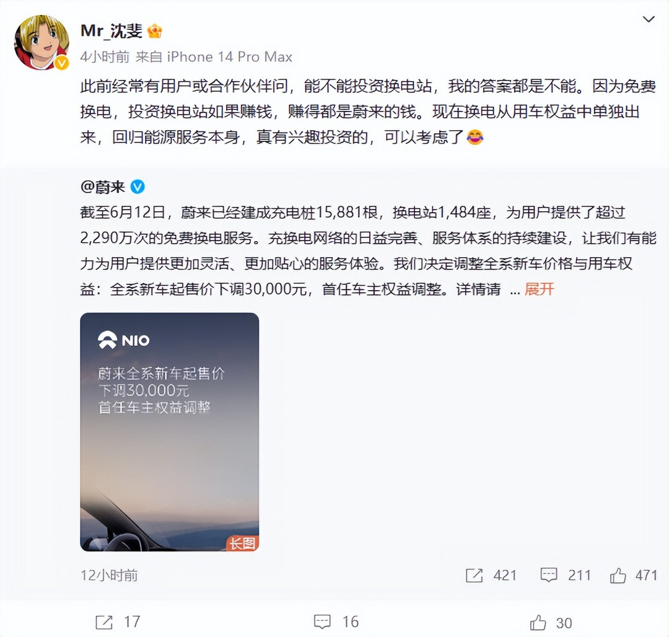
Task: Open the @蔚来 account link
Action: [102, 187]
